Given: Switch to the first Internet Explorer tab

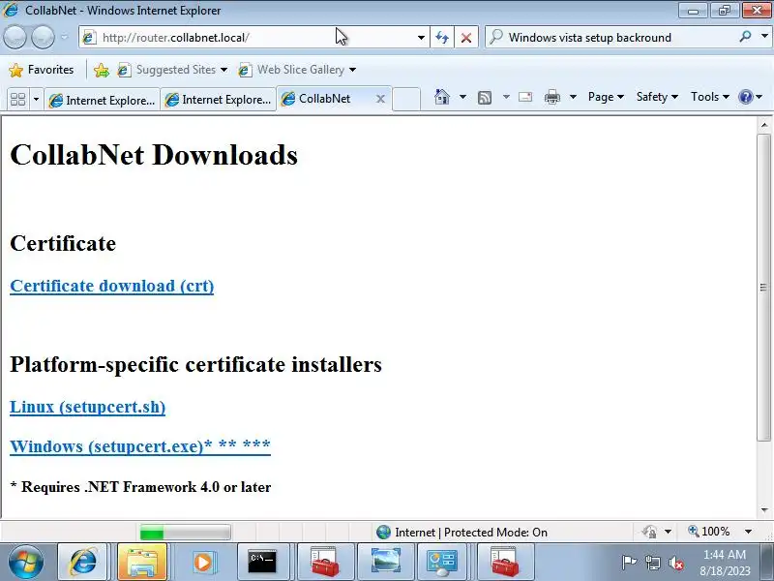Looking at the screenshot, I should click(x=102, y=100).
